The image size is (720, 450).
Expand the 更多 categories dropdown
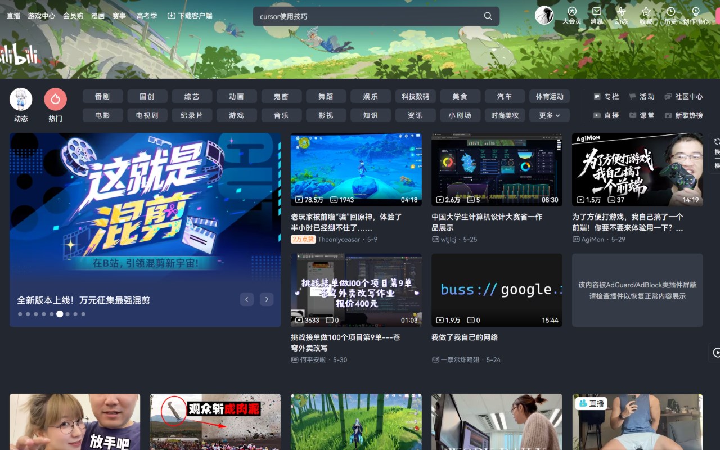tap(548, 115)
